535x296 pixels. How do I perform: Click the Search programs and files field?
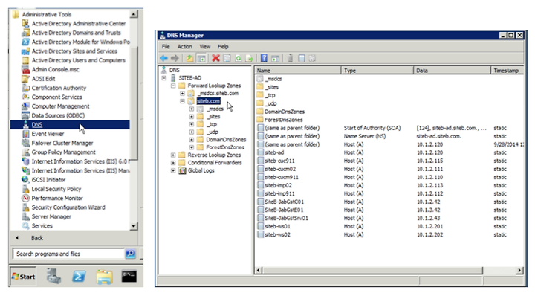68,254
